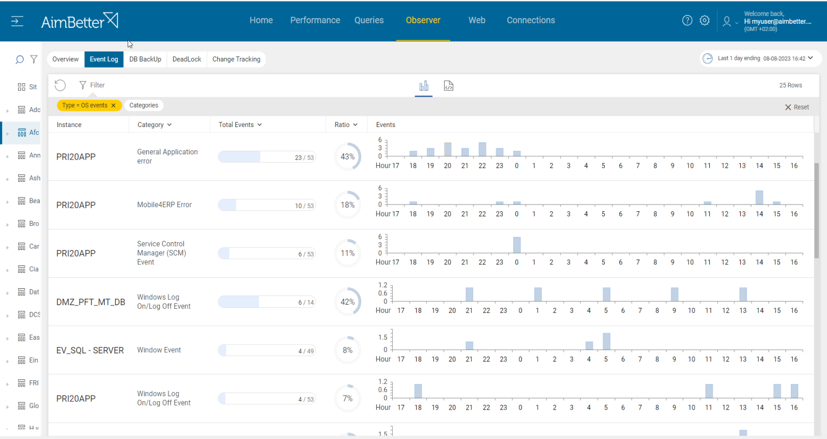Image resolution: width=827 pixels, height=439 pixels.
Task: Select the Ash server icon in sidebar
Action: (21, 178)
